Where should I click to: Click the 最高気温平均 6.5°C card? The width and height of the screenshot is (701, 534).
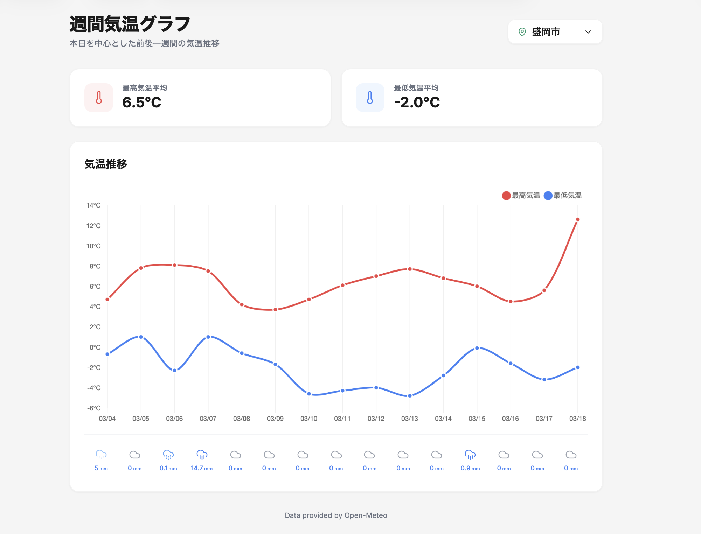coord(200,98)
